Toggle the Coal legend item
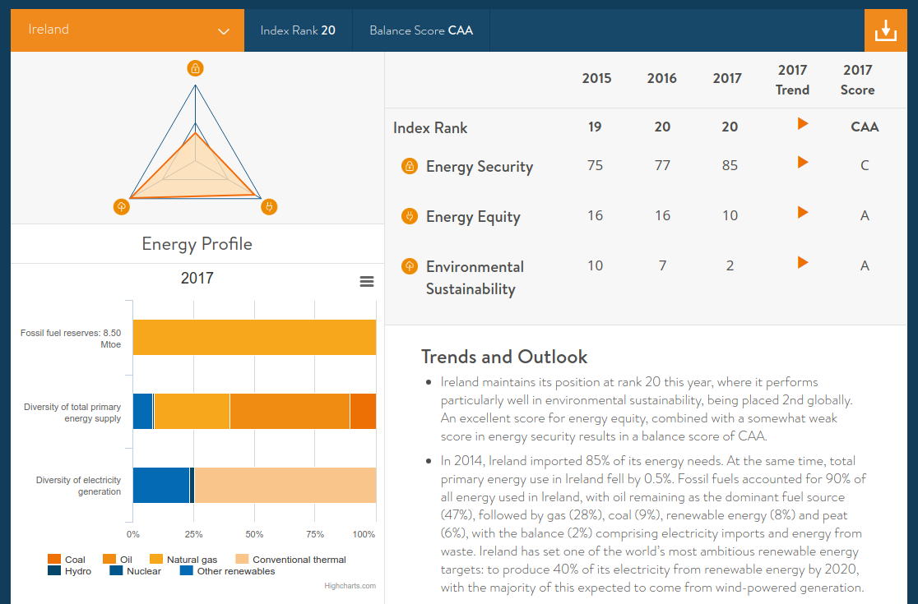 pyautogui.click(x=66, y=560)
